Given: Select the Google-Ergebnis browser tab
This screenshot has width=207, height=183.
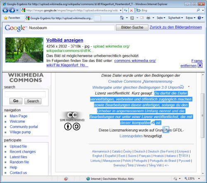Looking at the screenshot, I should coord(60,18).
